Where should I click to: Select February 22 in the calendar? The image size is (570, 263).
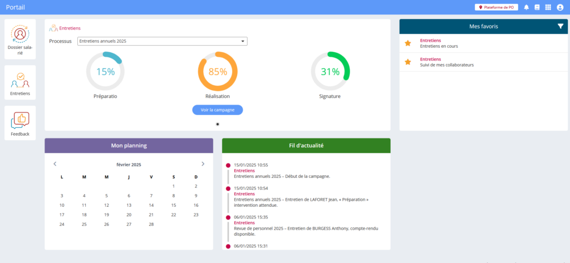click(174, 215)
